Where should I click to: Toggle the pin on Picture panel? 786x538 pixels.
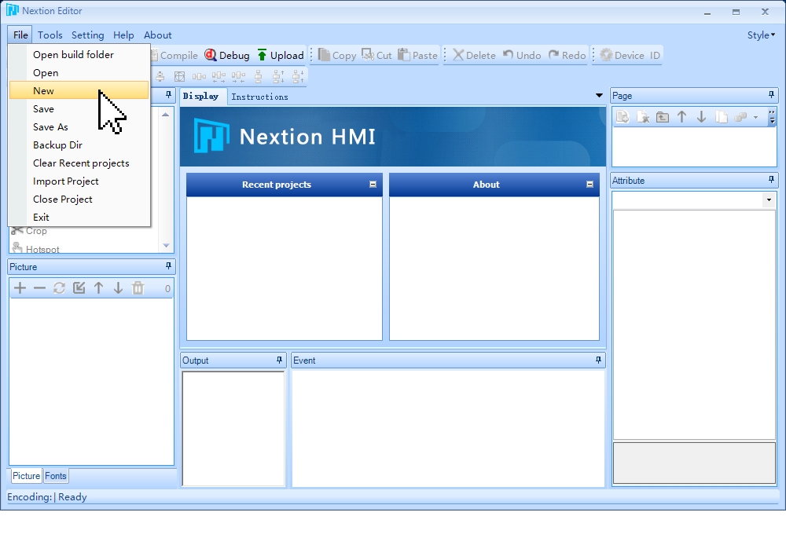(x=168, y=266)
